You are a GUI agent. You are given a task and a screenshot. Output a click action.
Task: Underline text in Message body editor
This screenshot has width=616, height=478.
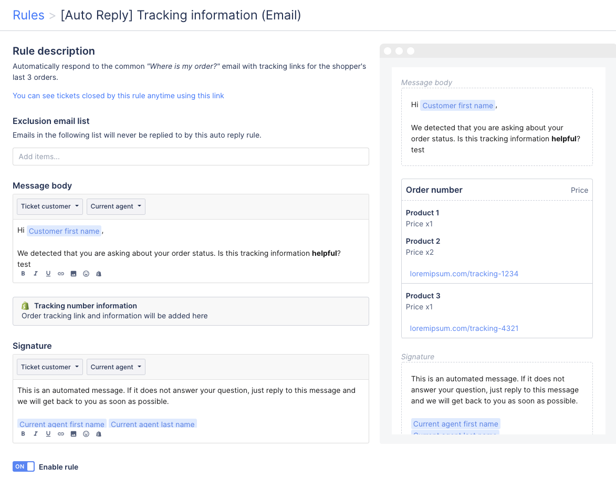48,274
